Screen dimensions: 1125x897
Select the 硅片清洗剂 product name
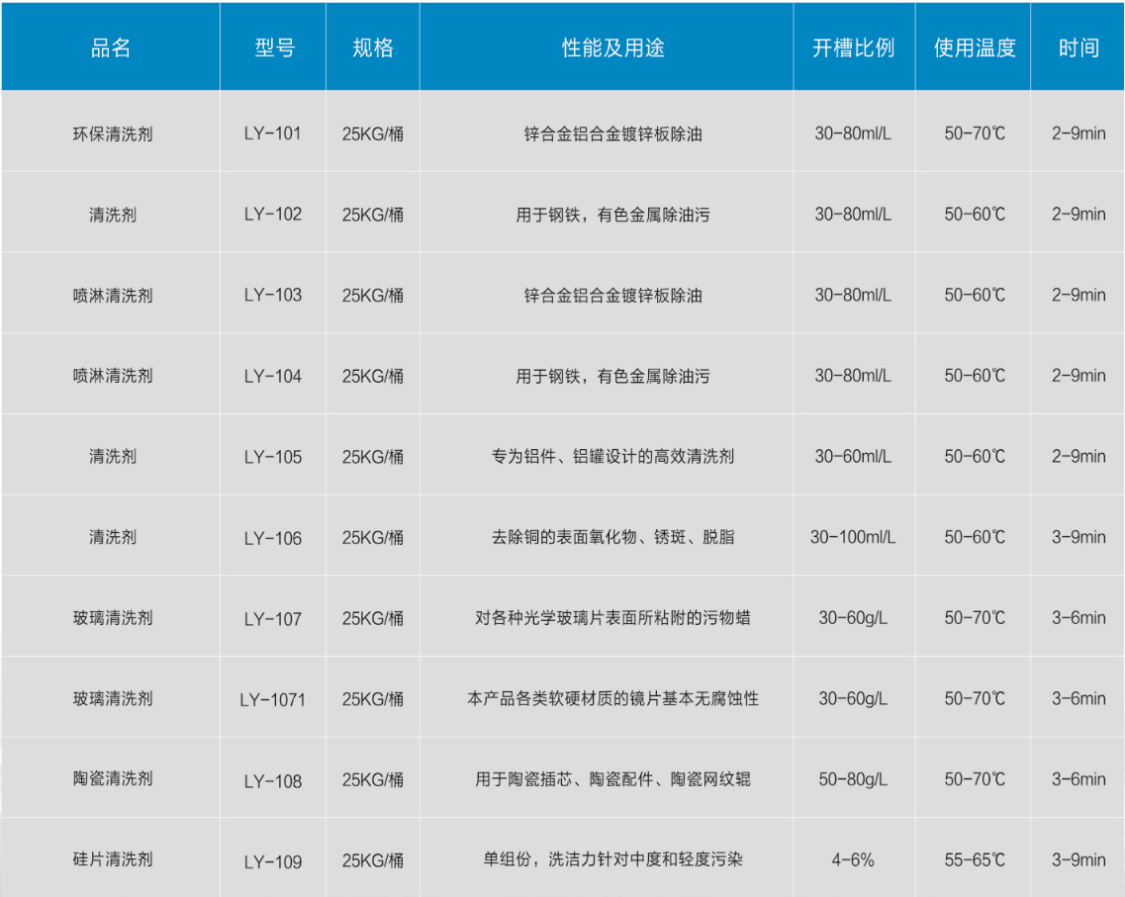pos(113,859)
